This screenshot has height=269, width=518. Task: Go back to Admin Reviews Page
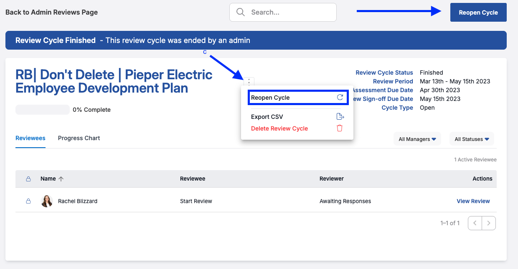click(51, 13)
